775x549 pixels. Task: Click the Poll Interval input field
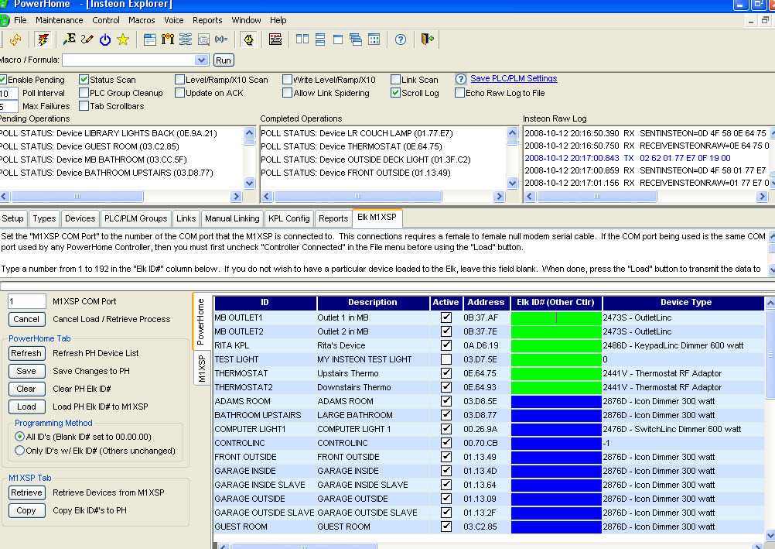(x=9, y=93)
